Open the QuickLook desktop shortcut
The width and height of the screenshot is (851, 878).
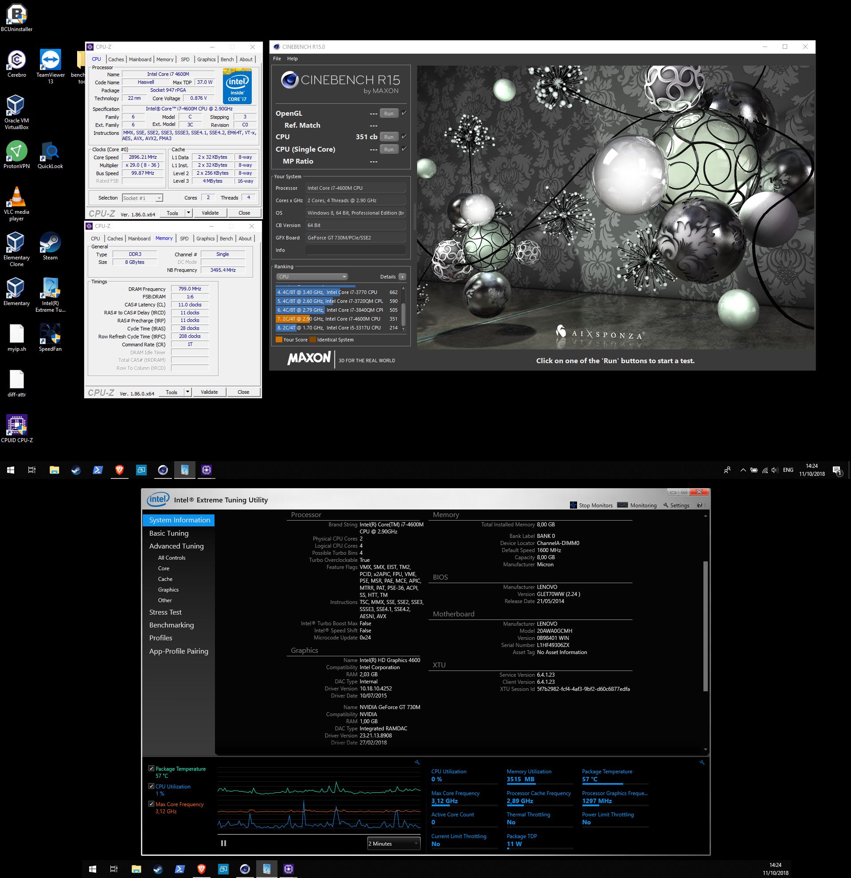[50, 155]
